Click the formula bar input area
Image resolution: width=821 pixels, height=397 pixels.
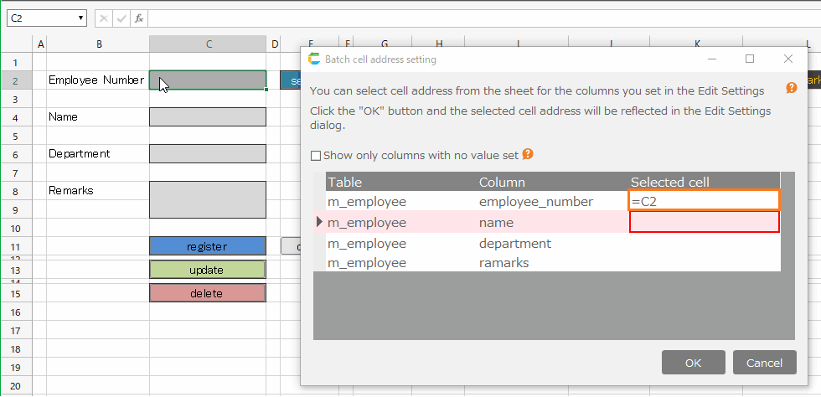pos(484,18)
